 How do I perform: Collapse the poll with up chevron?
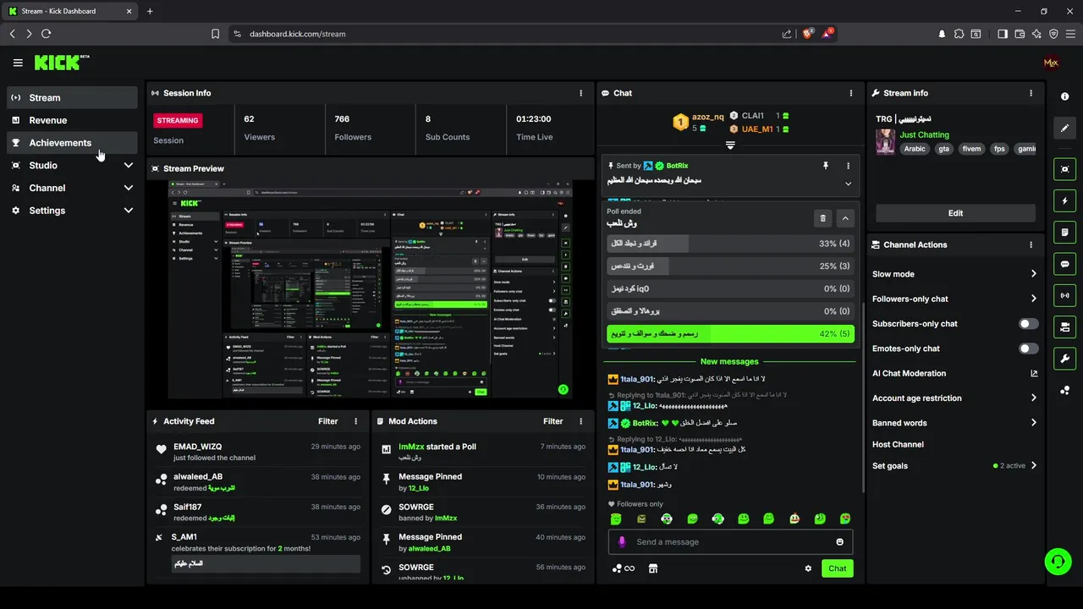pyautogui.click(x=845, y=218)
